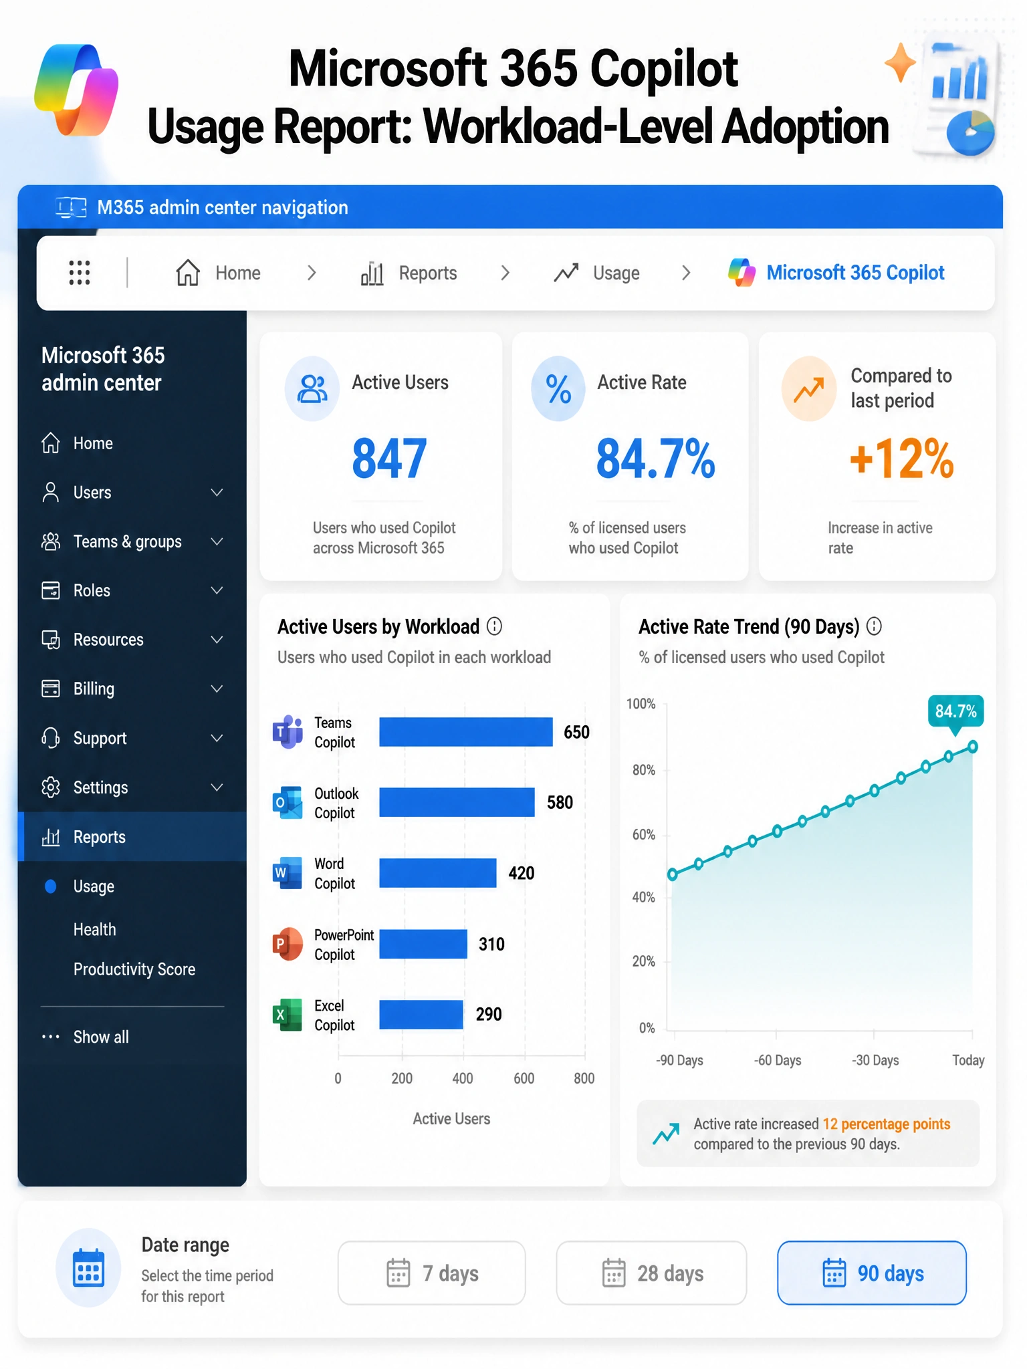The width and height of the screenshot is (1027, 1369).
Task: Expand the Support section chevron
Action: click(217, 738)
